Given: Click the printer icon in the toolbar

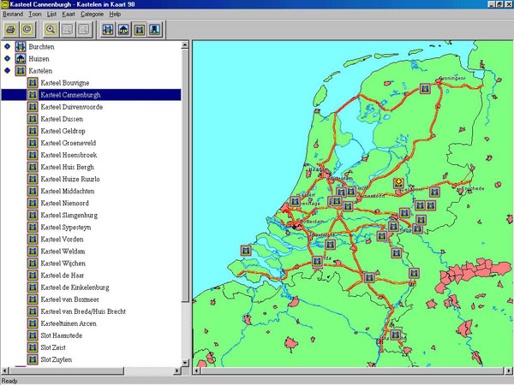Looking at the screenshot, I should [11, 29].
